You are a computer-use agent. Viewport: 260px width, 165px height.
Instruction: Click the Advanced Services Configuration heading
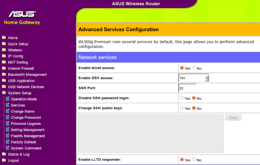coord(119,29)
